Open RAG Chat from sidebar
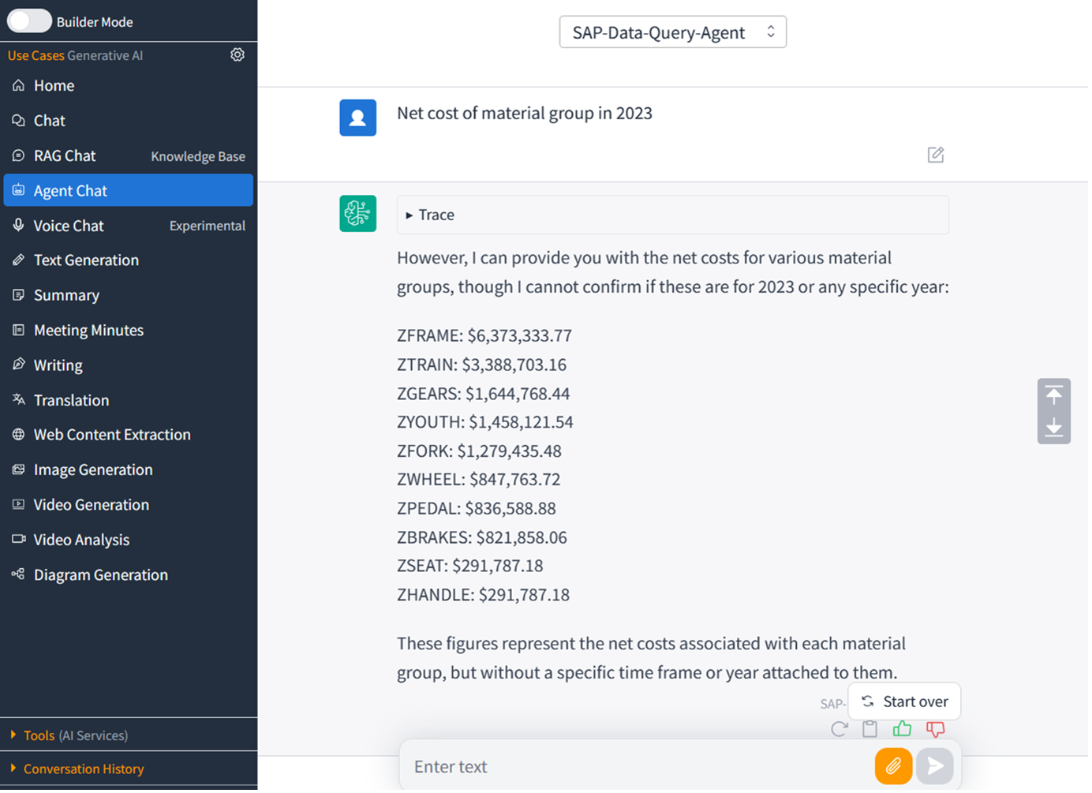Viewport: 1092px width, 793px height. (x=65, y=156)
